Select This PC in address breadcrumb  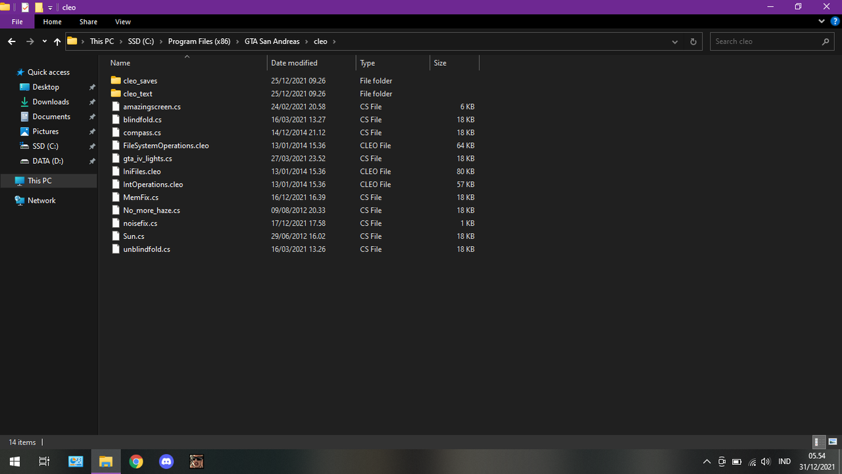point(102,41)
